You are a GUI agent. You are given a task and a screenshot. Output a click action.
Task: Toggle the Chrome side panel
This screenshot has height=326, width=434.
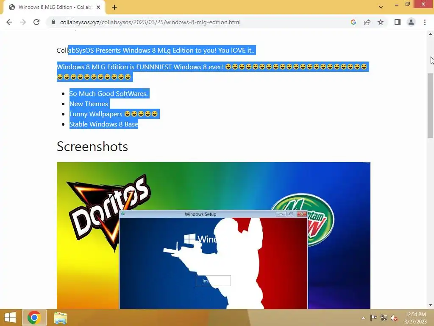398,22
